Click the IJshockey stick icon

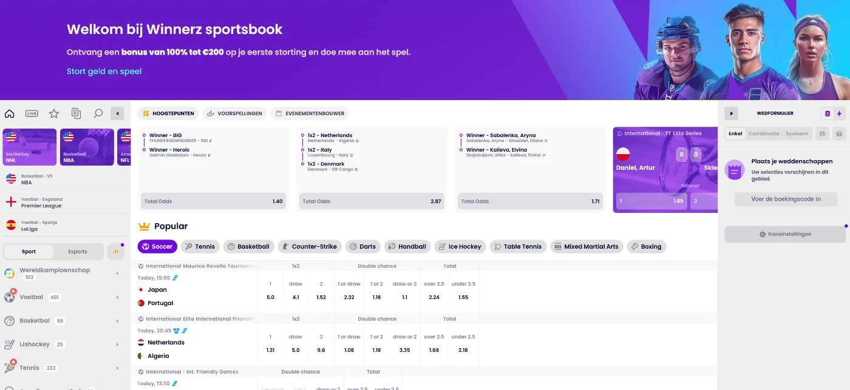click(9, 345)
